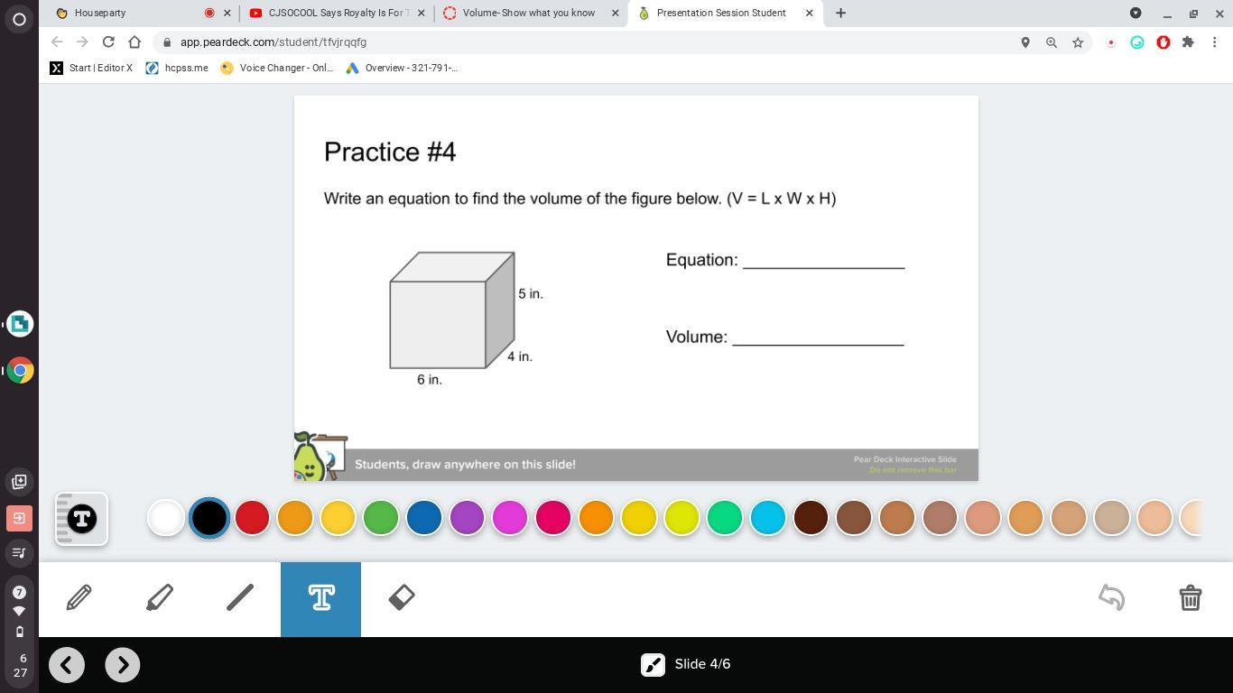Open the Chrome extensions puzzle icon
Screen dimensions: 1233x693
click(1188, 42)
